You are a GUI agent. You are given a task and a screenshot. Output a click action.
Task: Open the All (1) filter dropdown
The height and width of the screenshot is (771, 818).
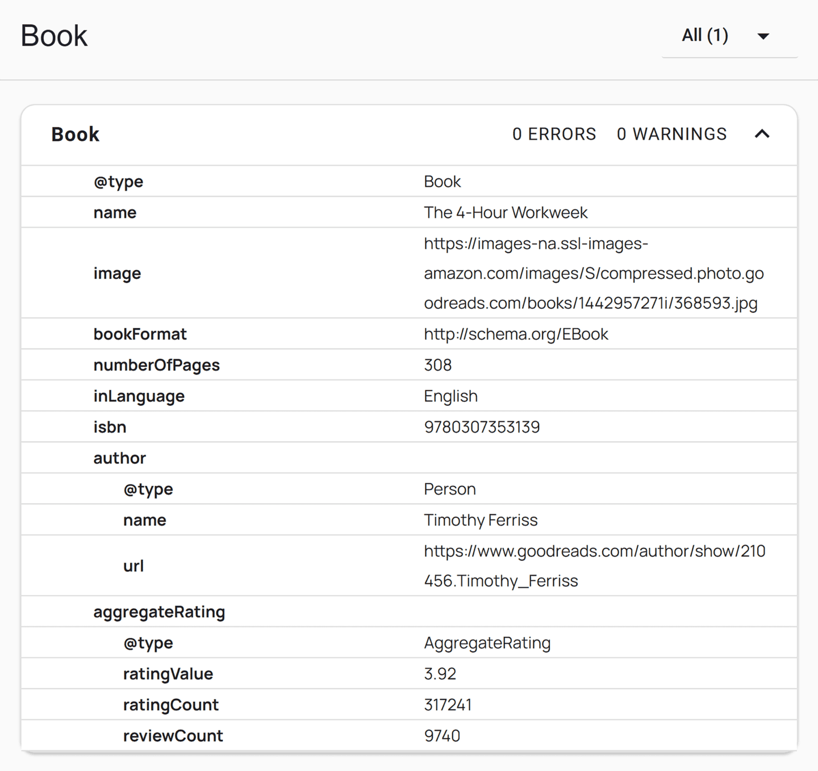[705, 36]
